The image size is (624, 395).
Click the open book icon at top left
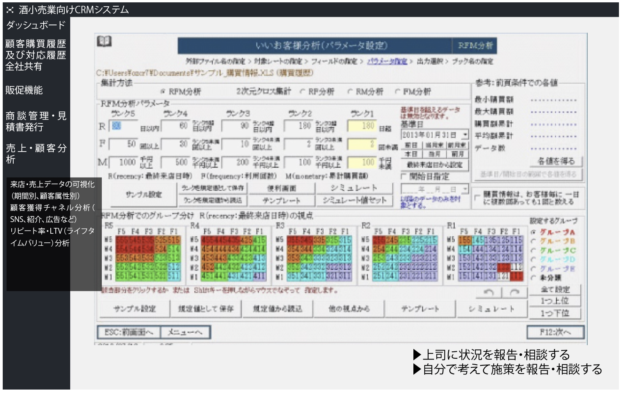coord(104,41)
